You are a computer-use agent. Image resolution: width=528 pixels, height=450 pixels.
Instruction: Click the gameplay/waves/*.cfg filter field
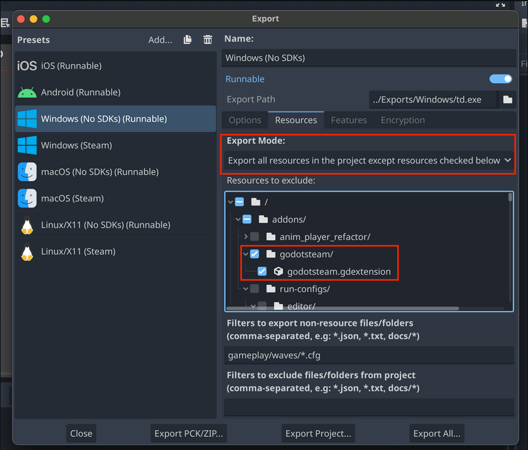[369, 355]
